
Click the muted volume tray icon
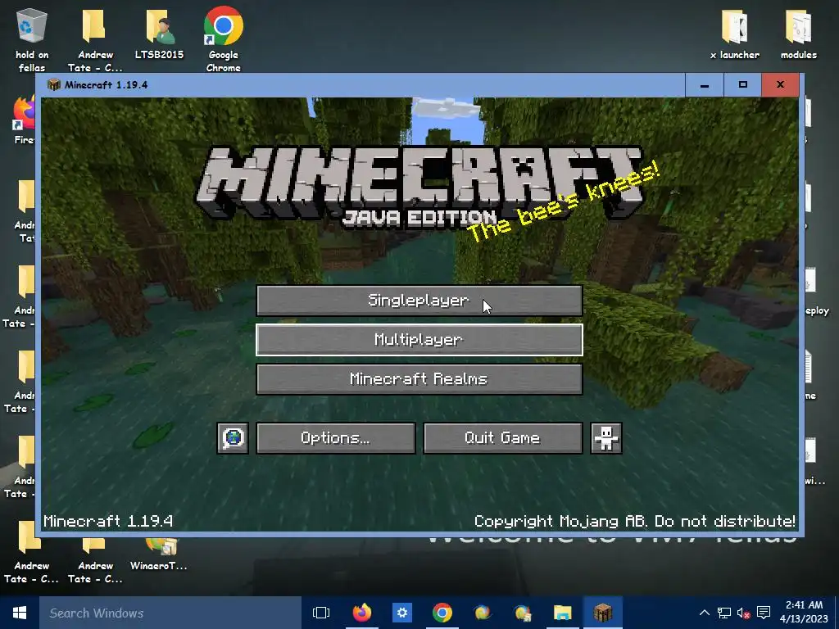[743, 613]
